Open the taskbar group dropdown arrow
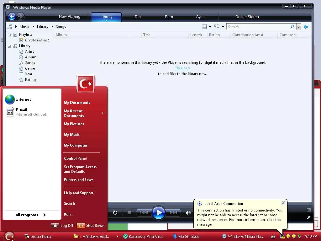The width and height of the screenshot is (321, 241). tap(117, 236)
